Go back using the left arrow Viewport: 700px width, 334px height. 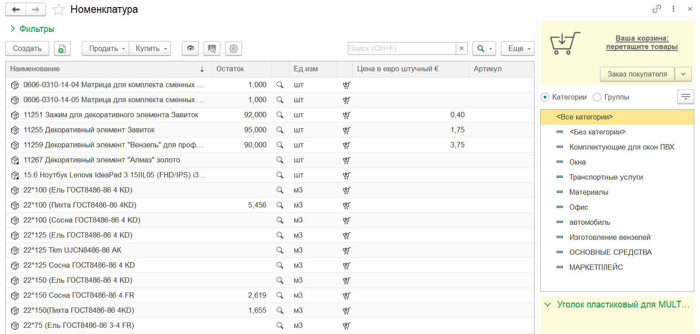click(16, 9)
